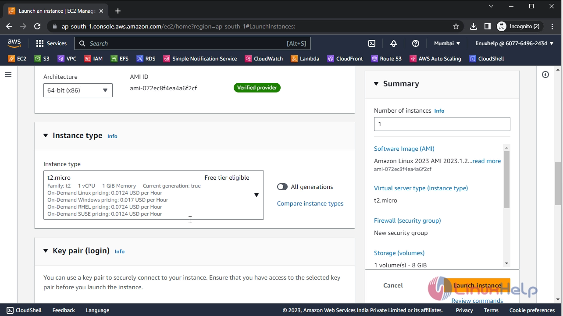
Task: Open Cookie preferences in the footer
Action: pyautogui.click(x=532, y=310)
